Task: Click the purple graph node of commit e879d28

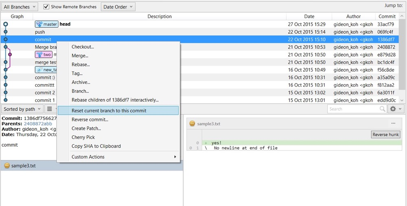Action: pos(10,55)
